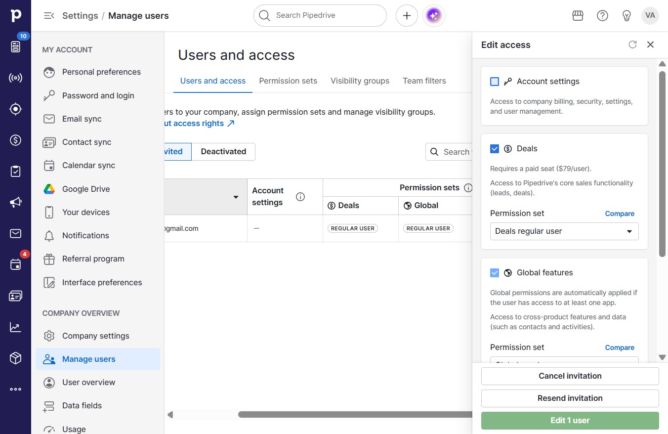Open the Deals regular user dropdown
Image resolution: width=668 pixels, height=434 pixels.
pyautogui.click(x=564, y=231)
